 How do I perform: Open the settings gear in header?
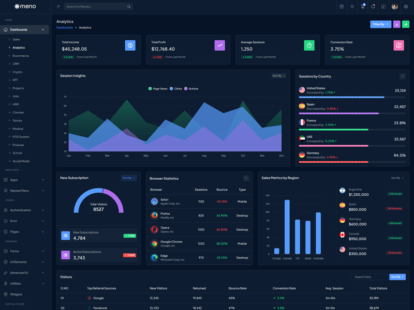click(x=406, y=7)
